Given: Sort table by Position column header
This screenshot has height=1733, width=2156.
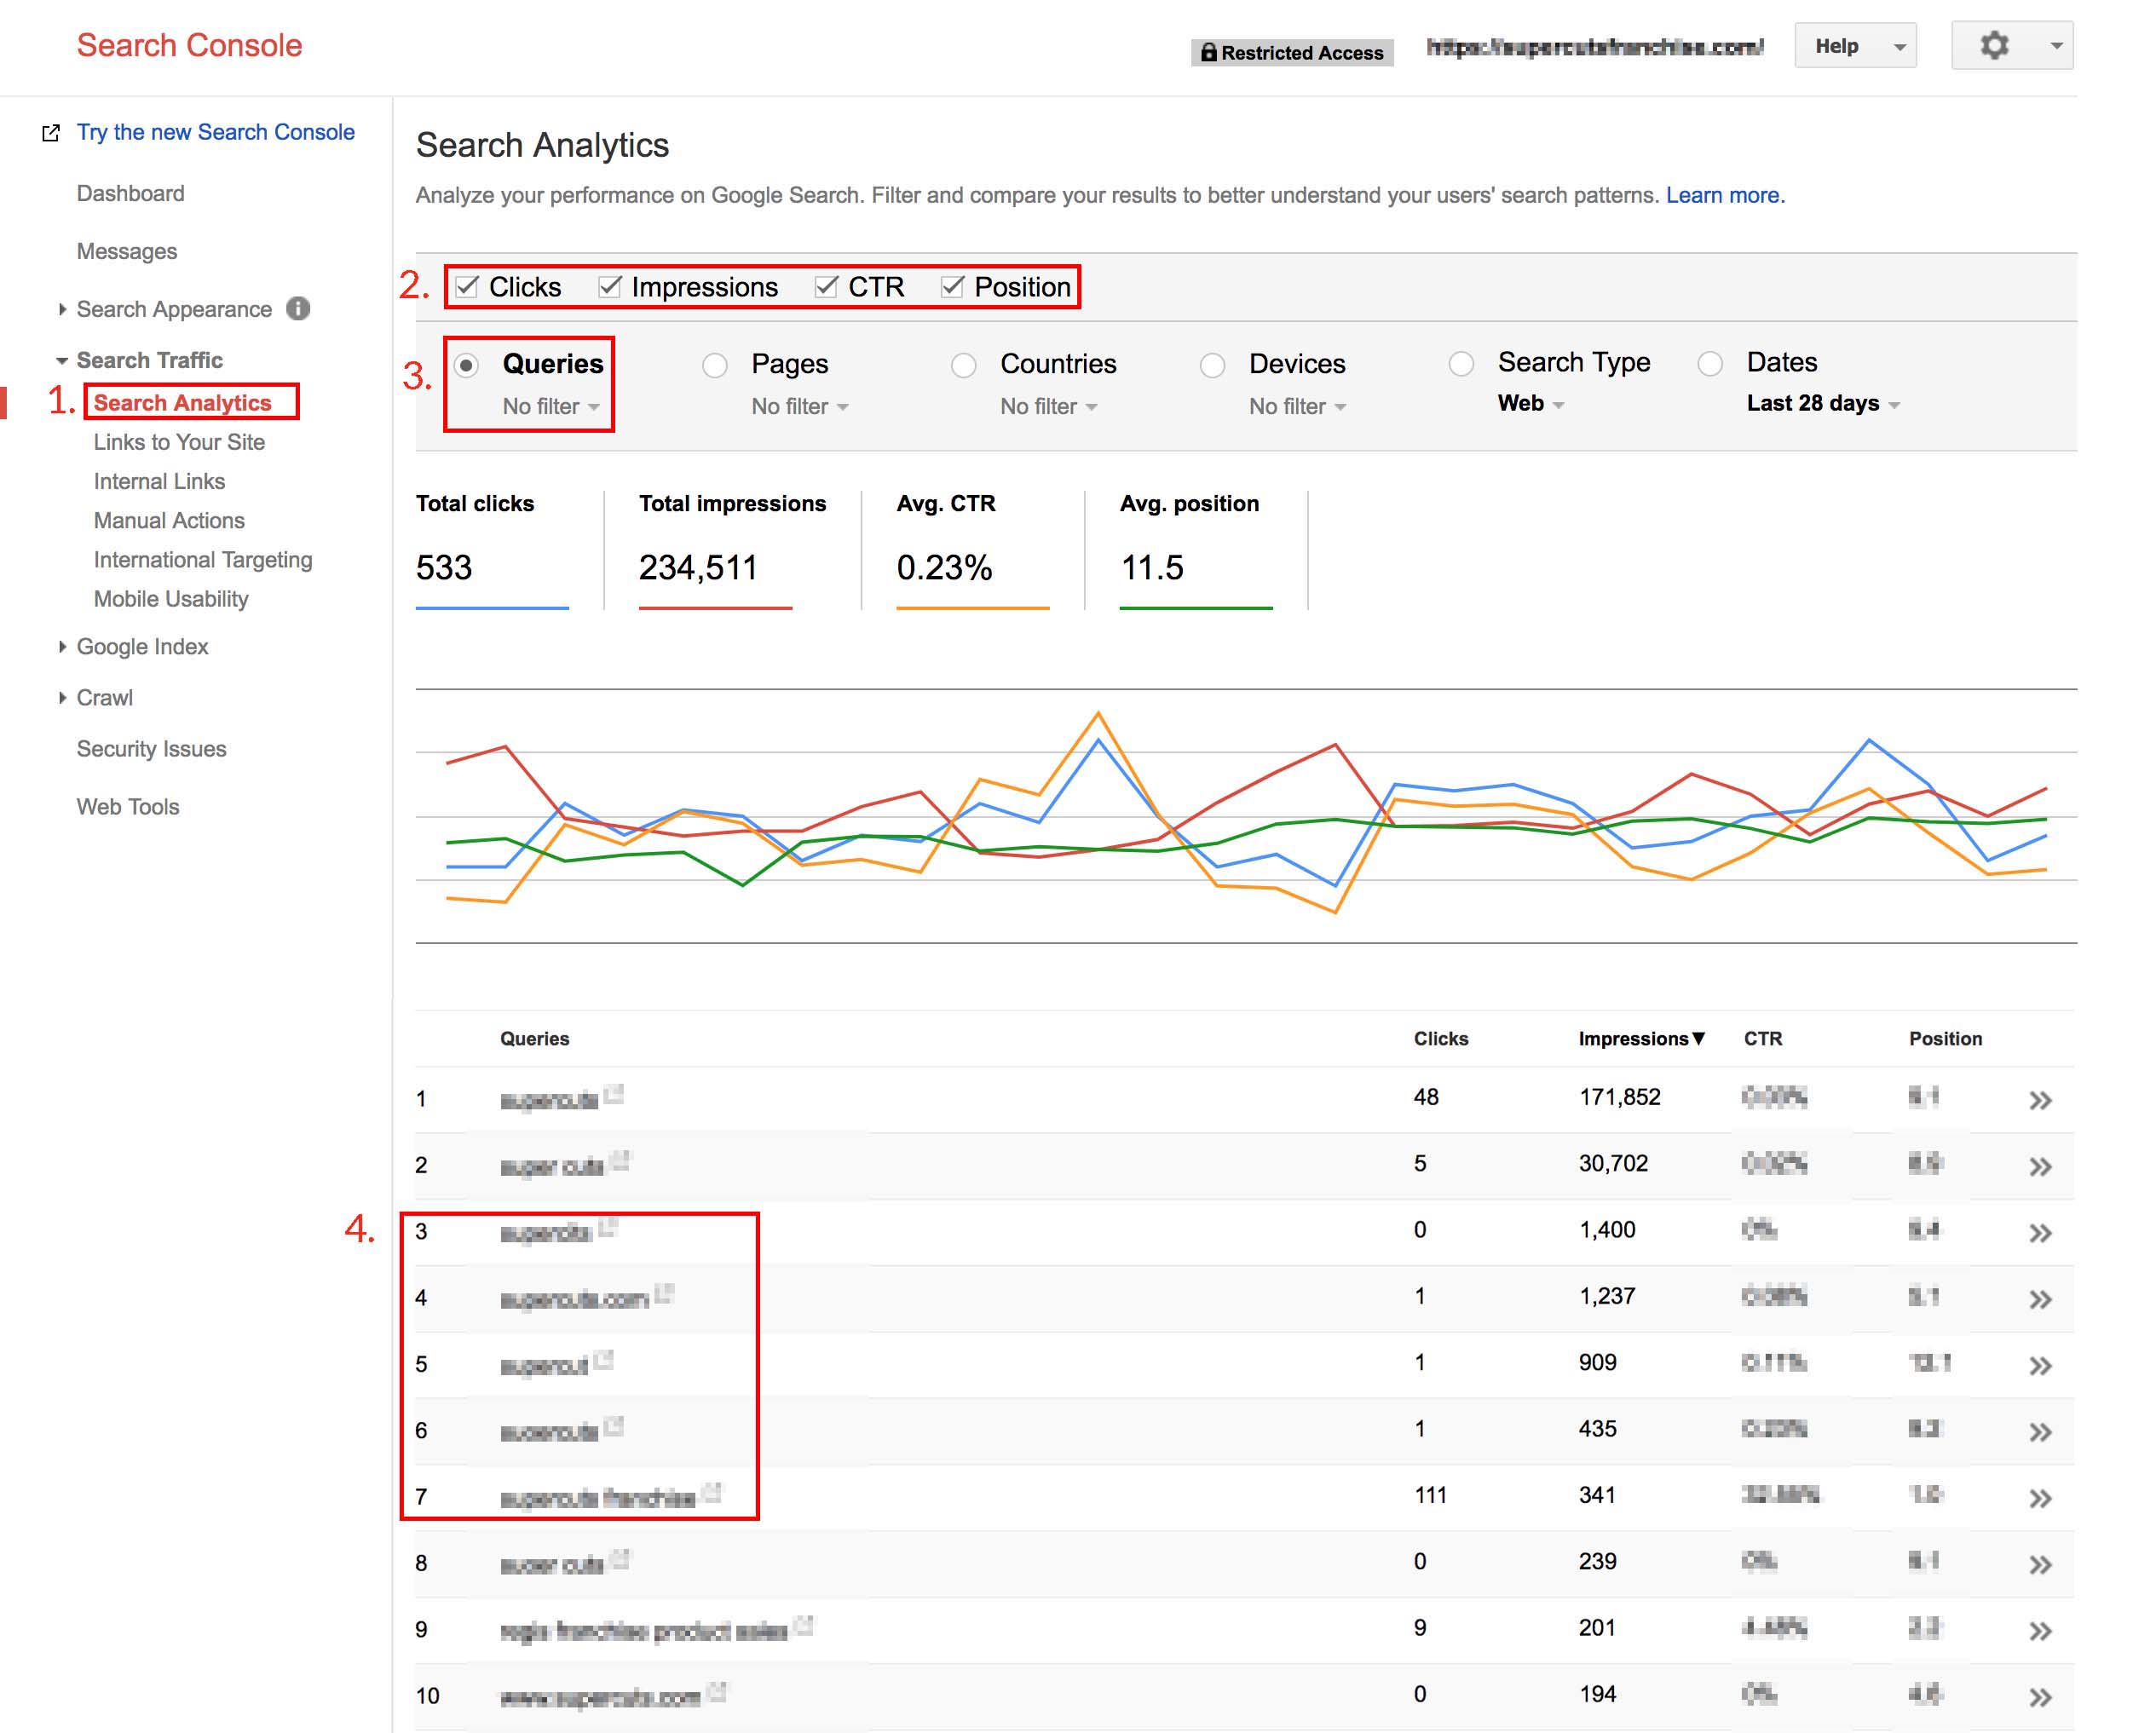Looking at the screenshot, I should [1945, 1039].
